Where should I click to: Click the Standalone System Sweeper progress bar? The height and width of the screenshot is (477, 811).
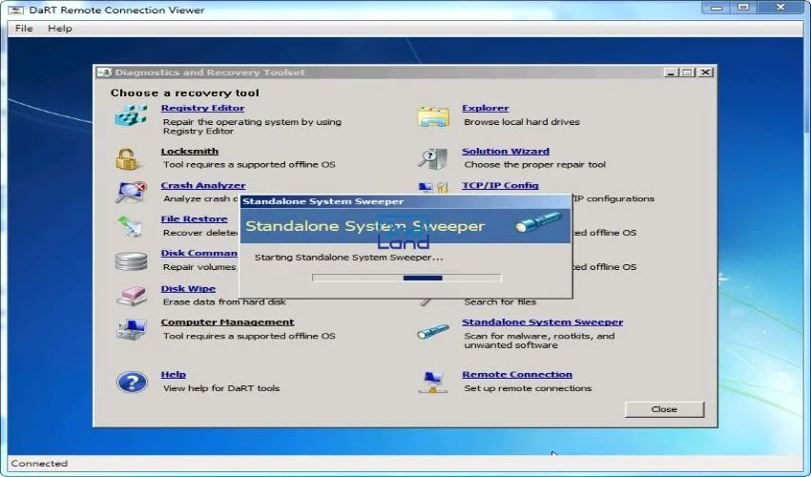tap(406, 278)
